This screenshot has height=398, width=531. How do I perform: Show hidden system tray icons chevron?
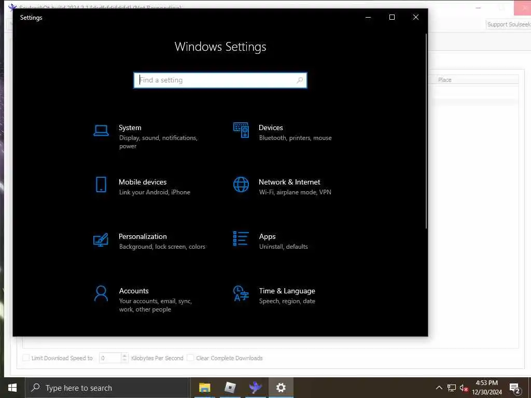tap(439, 388)
